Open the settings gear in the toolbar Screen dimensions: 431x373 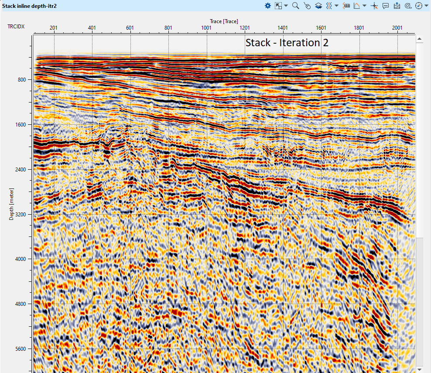point(268,6)
